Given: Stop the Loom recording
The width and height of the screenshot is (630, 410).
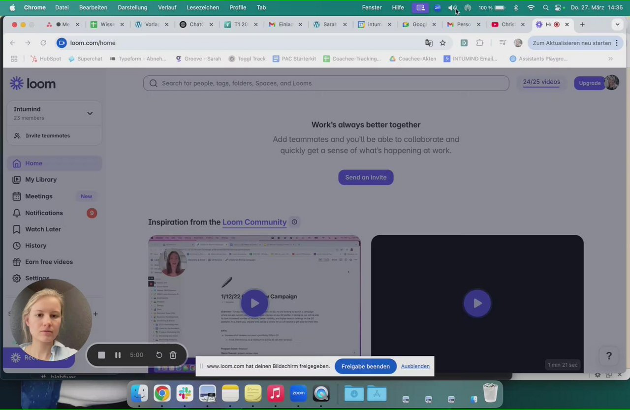Looking at the screenshot, I should point(101,355).
